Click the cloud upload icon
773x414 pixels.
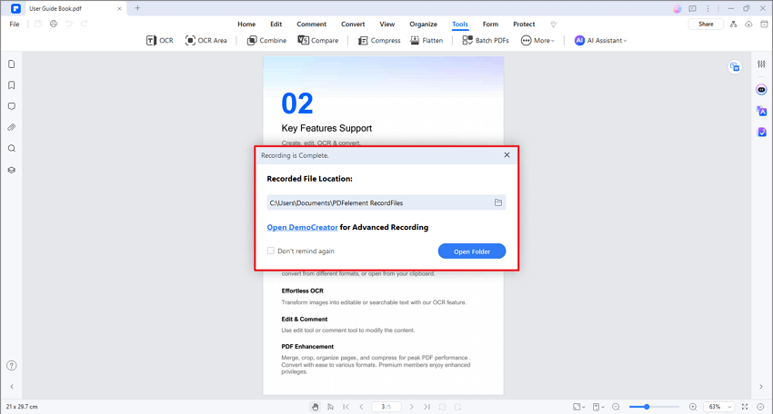[748, 25]
